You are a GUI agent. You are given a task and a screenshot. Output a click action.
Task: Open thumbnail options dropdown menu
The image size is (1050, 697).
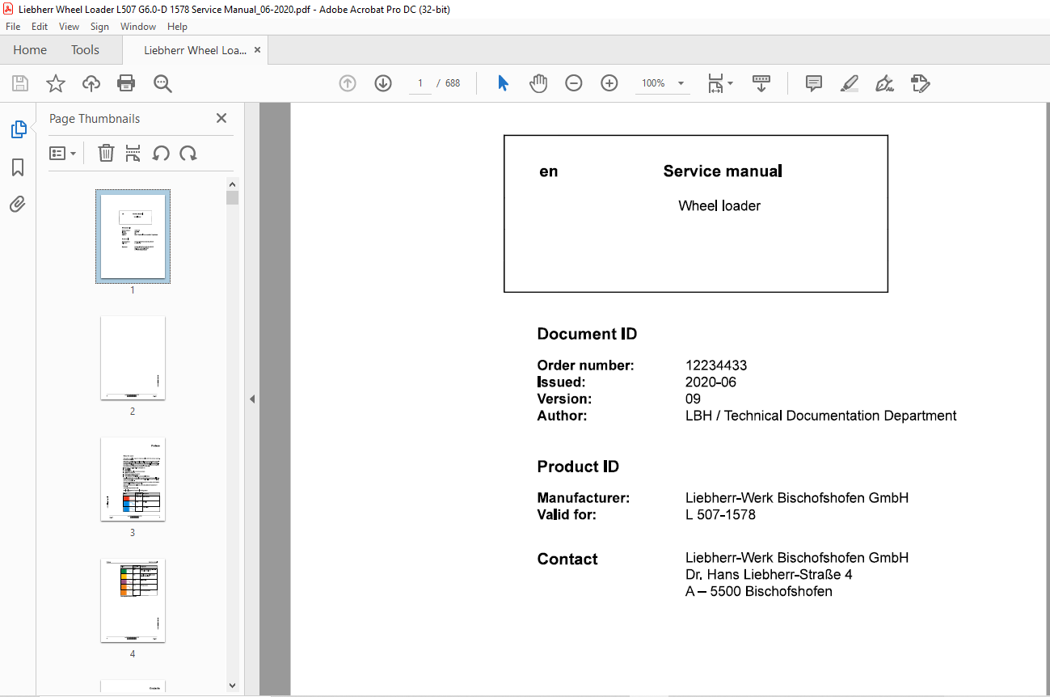(63, 153)
